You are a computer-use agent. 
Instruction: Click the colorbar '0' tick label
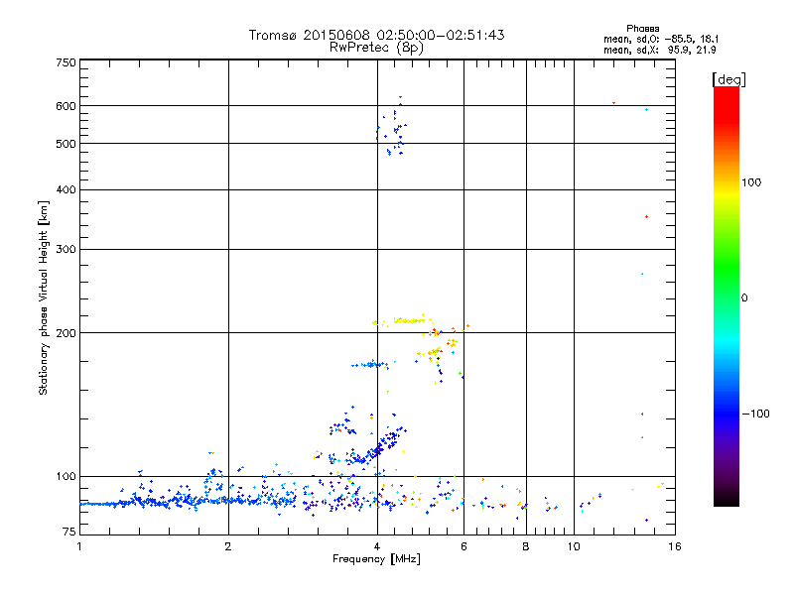(744, 298)
